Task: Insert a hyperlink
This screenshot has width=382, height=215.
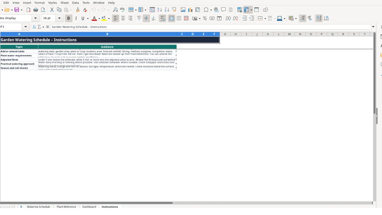Action: pos(216,10)
